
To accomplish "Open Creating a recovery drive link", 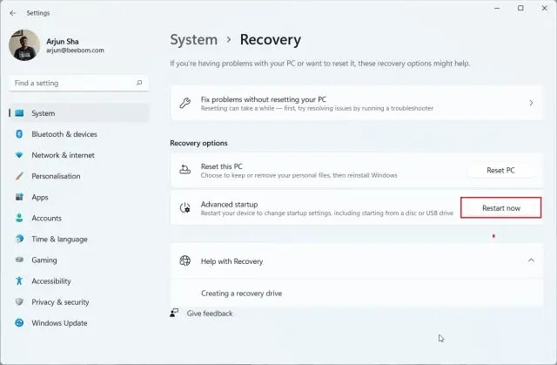I will [242, 294].
